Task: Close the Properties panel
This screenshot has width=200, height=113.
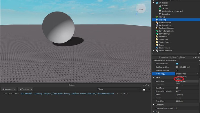Action: click(x=199, y=57)
